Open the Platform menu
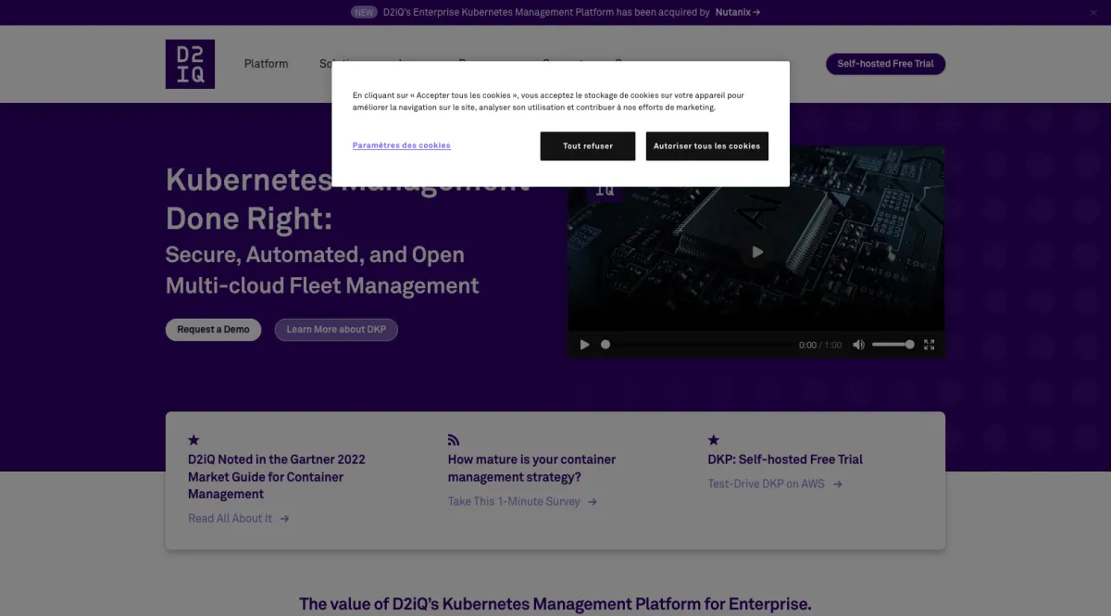This screenshot has height=616, width=1111. 267,64
